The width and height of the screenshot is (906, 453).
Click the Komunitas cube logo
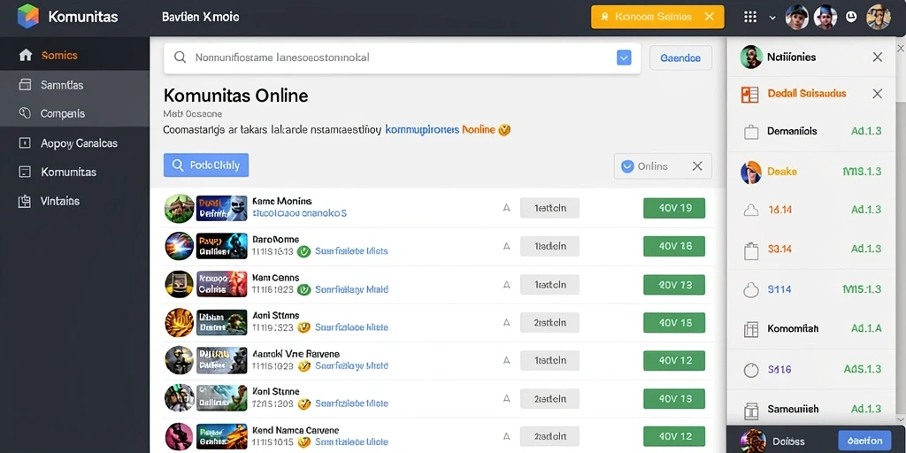coord(27,16)
